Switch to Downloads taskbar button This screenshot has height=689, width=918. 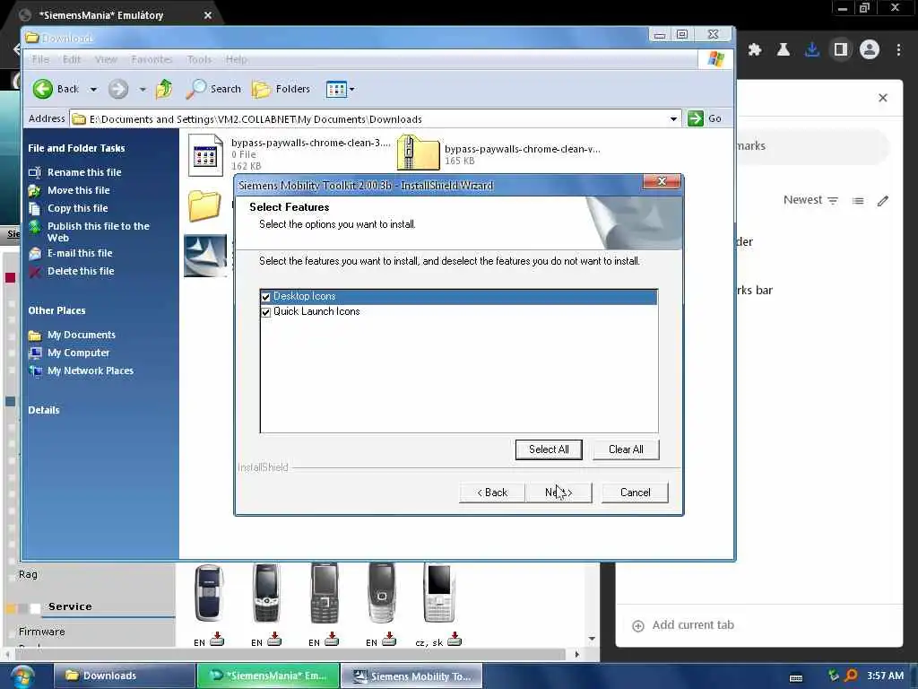[124, 676]
